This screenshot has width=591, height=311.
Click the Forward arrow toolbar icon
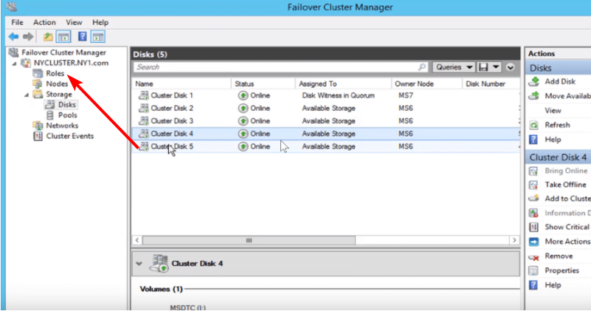coord(28,37)
